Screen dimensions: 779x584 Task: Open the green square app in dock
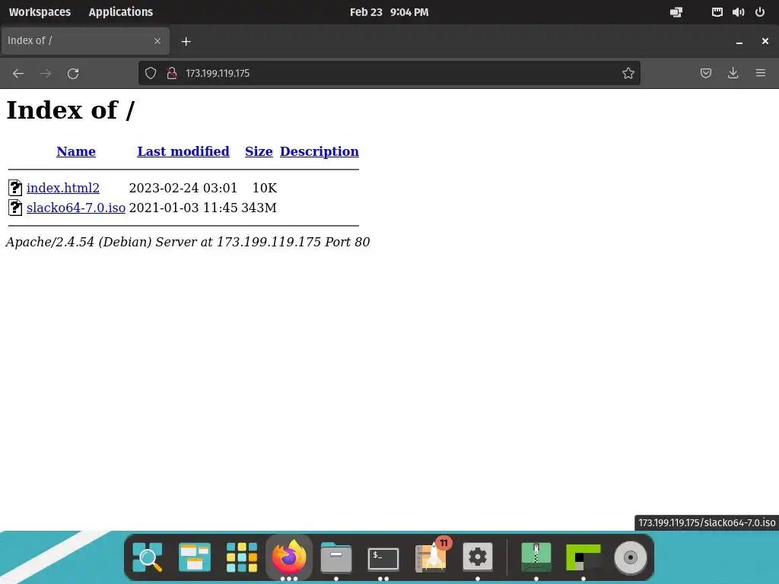583,557
